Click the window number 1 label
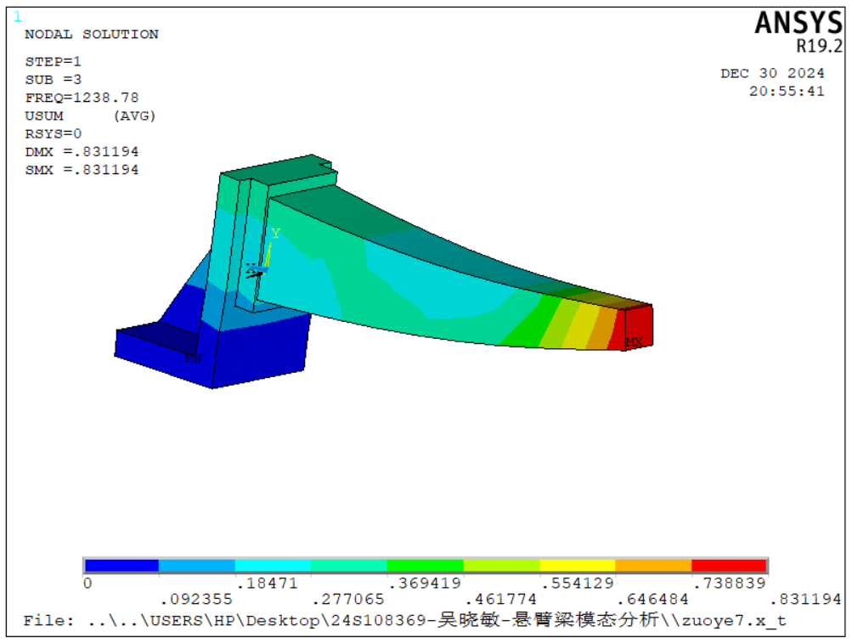Viewport: 852px width, 643px height. click(17, 17)
